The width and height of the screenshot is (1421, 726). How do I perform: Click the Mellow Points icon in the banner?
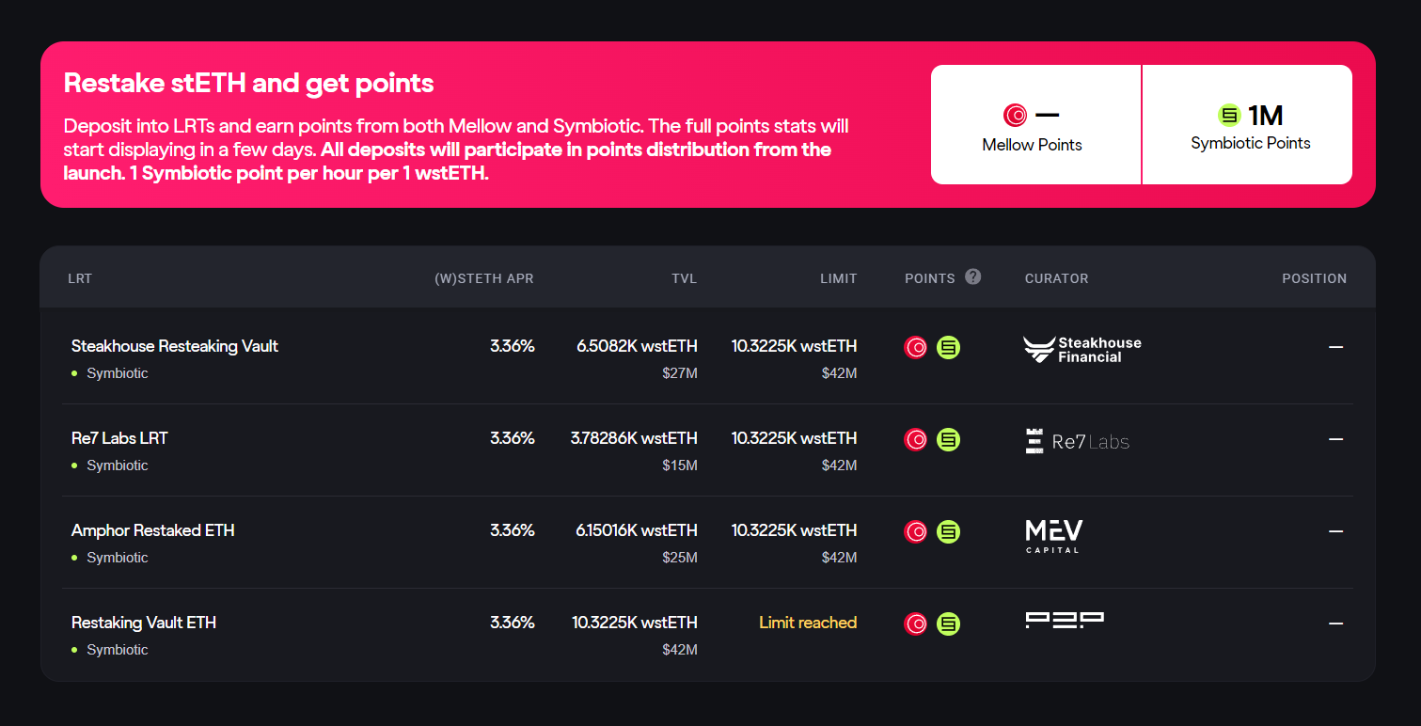point(1014,114)
